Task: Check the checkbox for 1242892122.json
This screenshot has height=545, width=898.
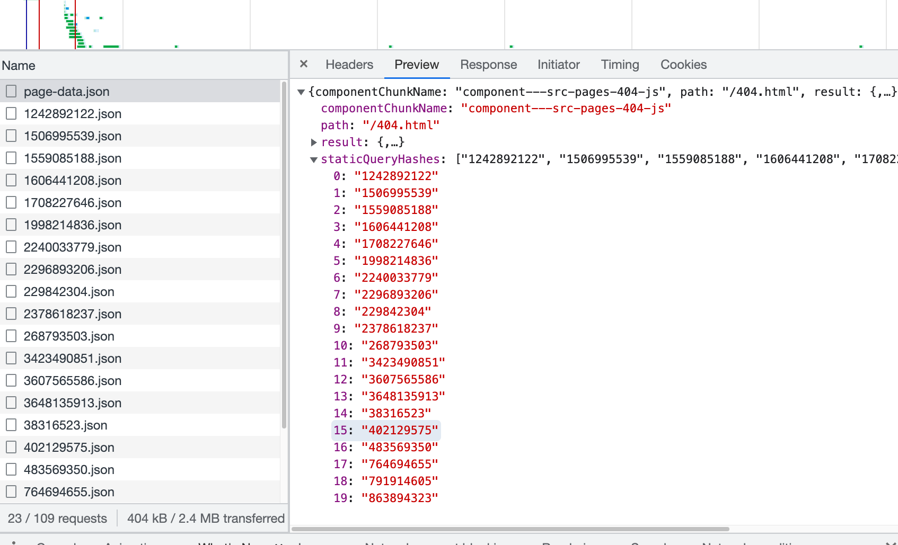Action: coord(11,113)
